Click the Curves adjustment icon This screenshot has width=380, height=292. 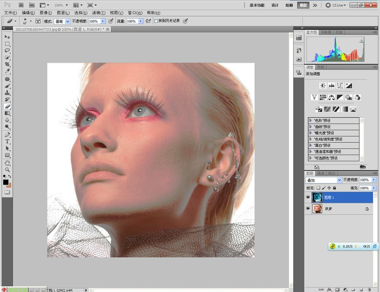click(x=340, y=86)
